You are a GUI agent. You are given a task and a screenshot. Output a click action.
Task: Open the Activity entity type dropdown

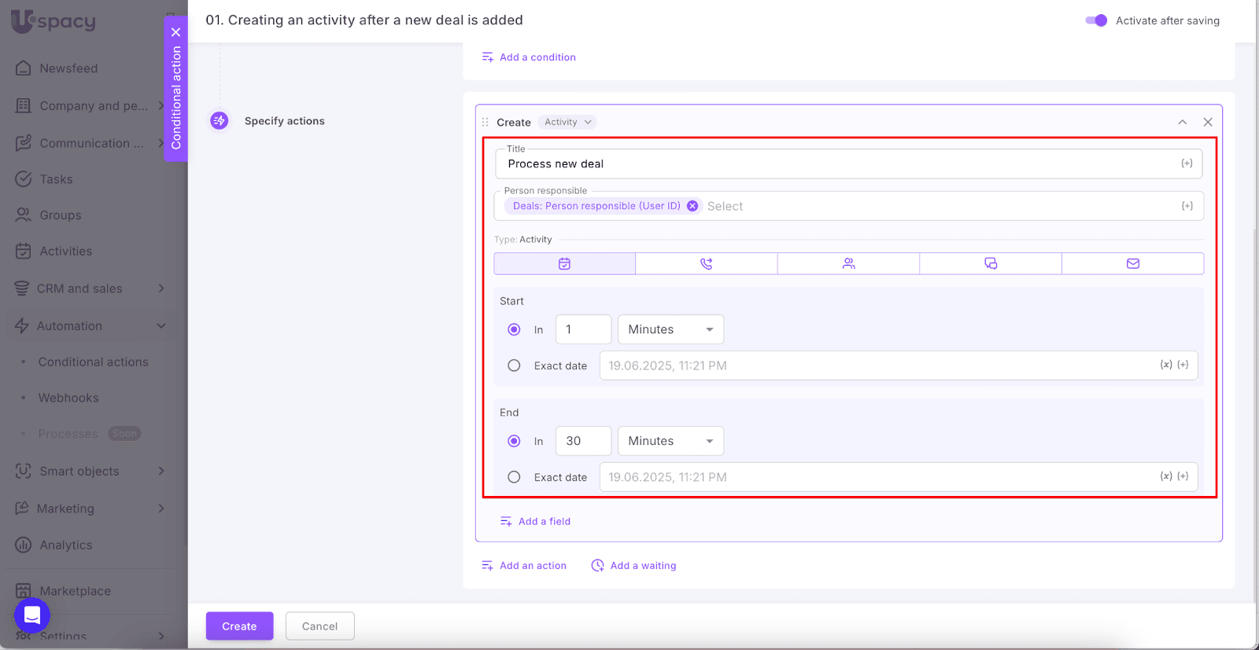(567, 122)
